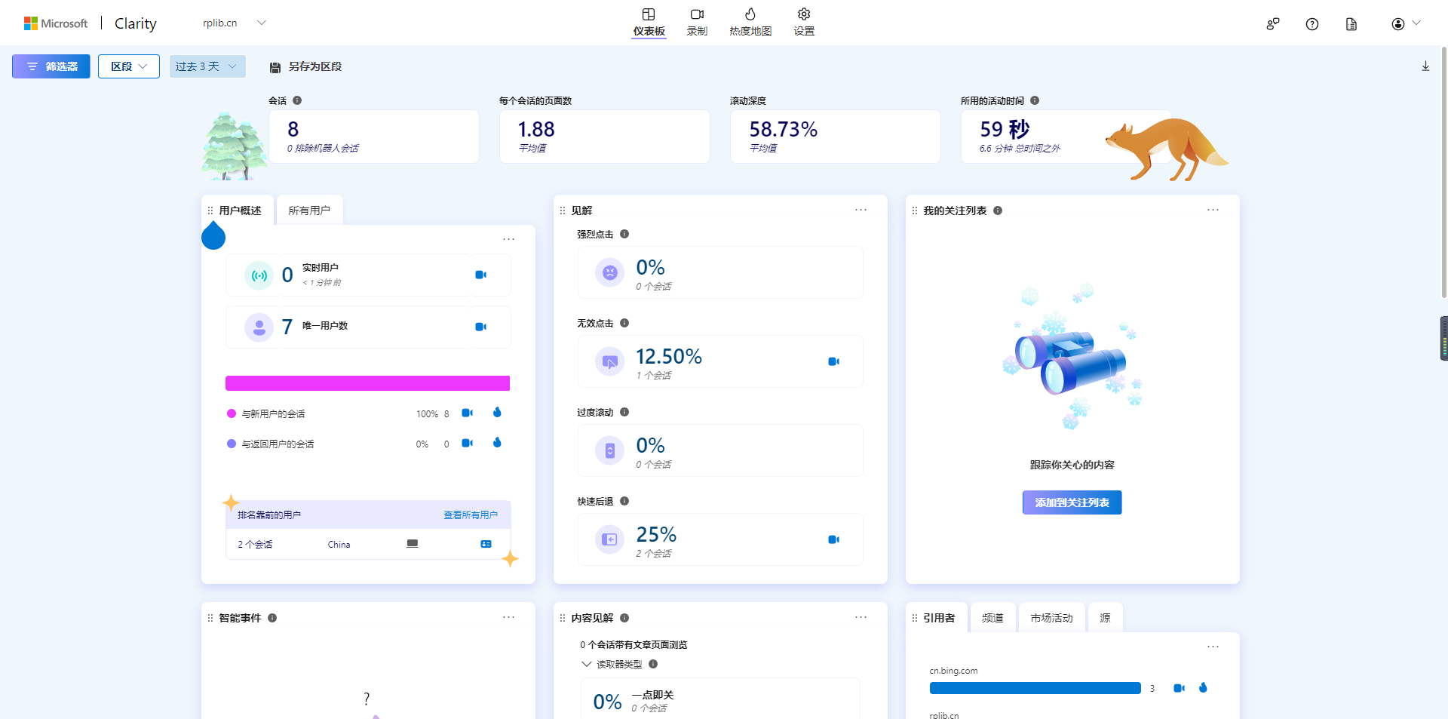Image resolution: width=1448 pixels, height=719 pixels.
Task: View recordings for 无效点击 dead clicks
Action: coord(833,361)
